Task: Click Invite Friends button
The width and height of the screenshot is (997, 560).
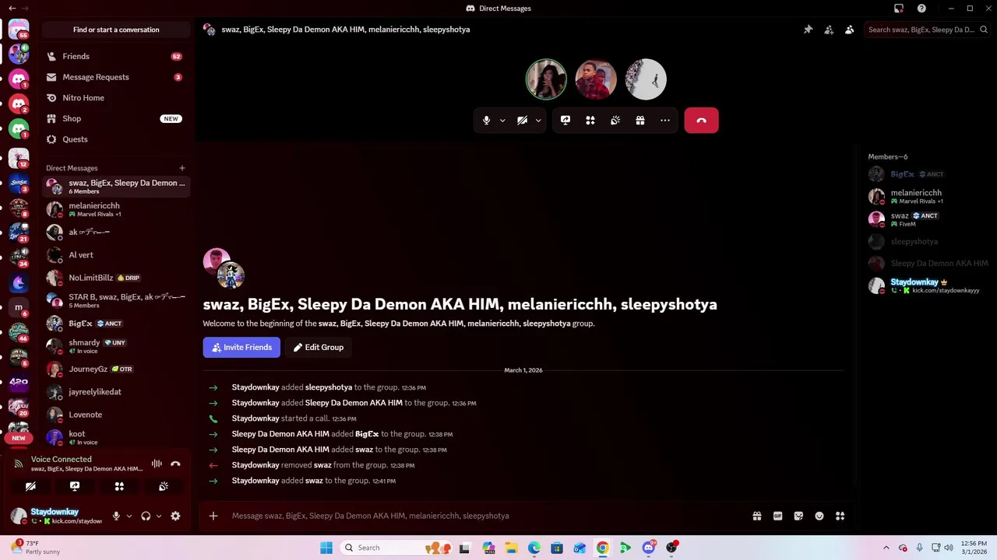Action: (241, 348)
